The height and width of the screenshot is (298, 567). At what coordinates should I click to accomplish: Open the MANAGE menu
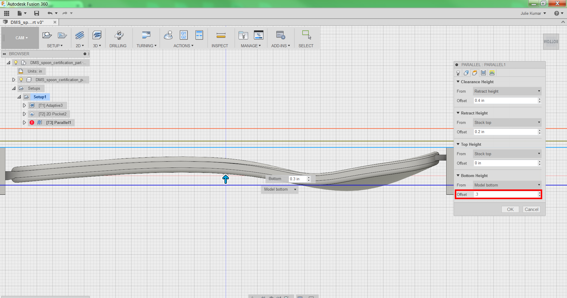(251, 46)
